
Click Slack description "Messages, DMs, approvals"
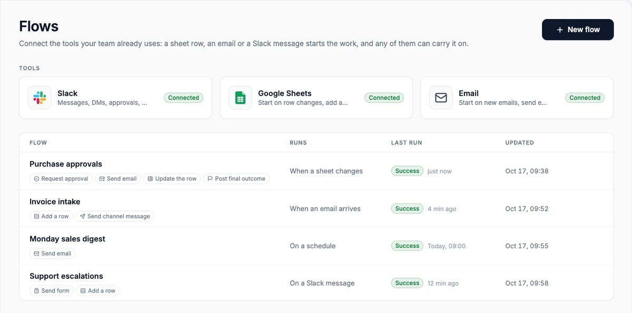[102, 103]
